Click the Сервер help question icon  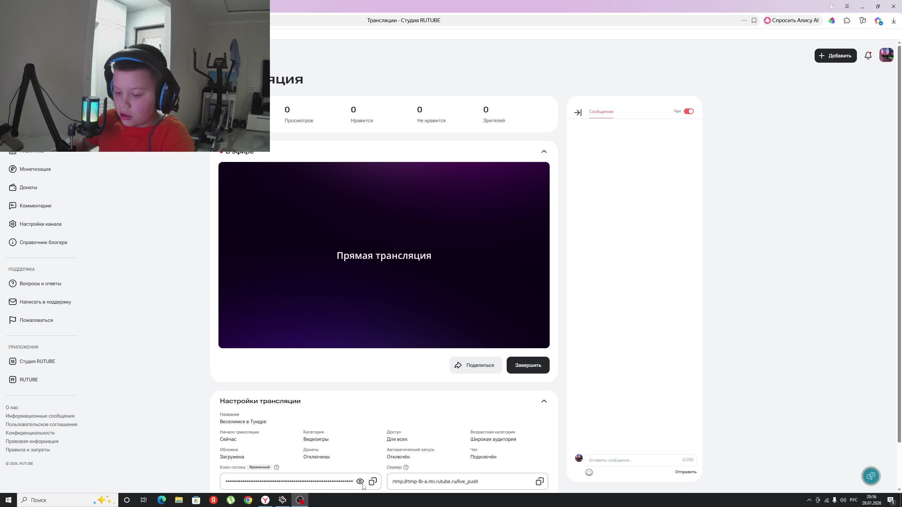tap(406, 467)
